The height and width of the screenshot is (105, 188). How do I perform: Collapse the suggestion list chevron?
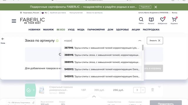pyautogui.click(x=140, y=41)
